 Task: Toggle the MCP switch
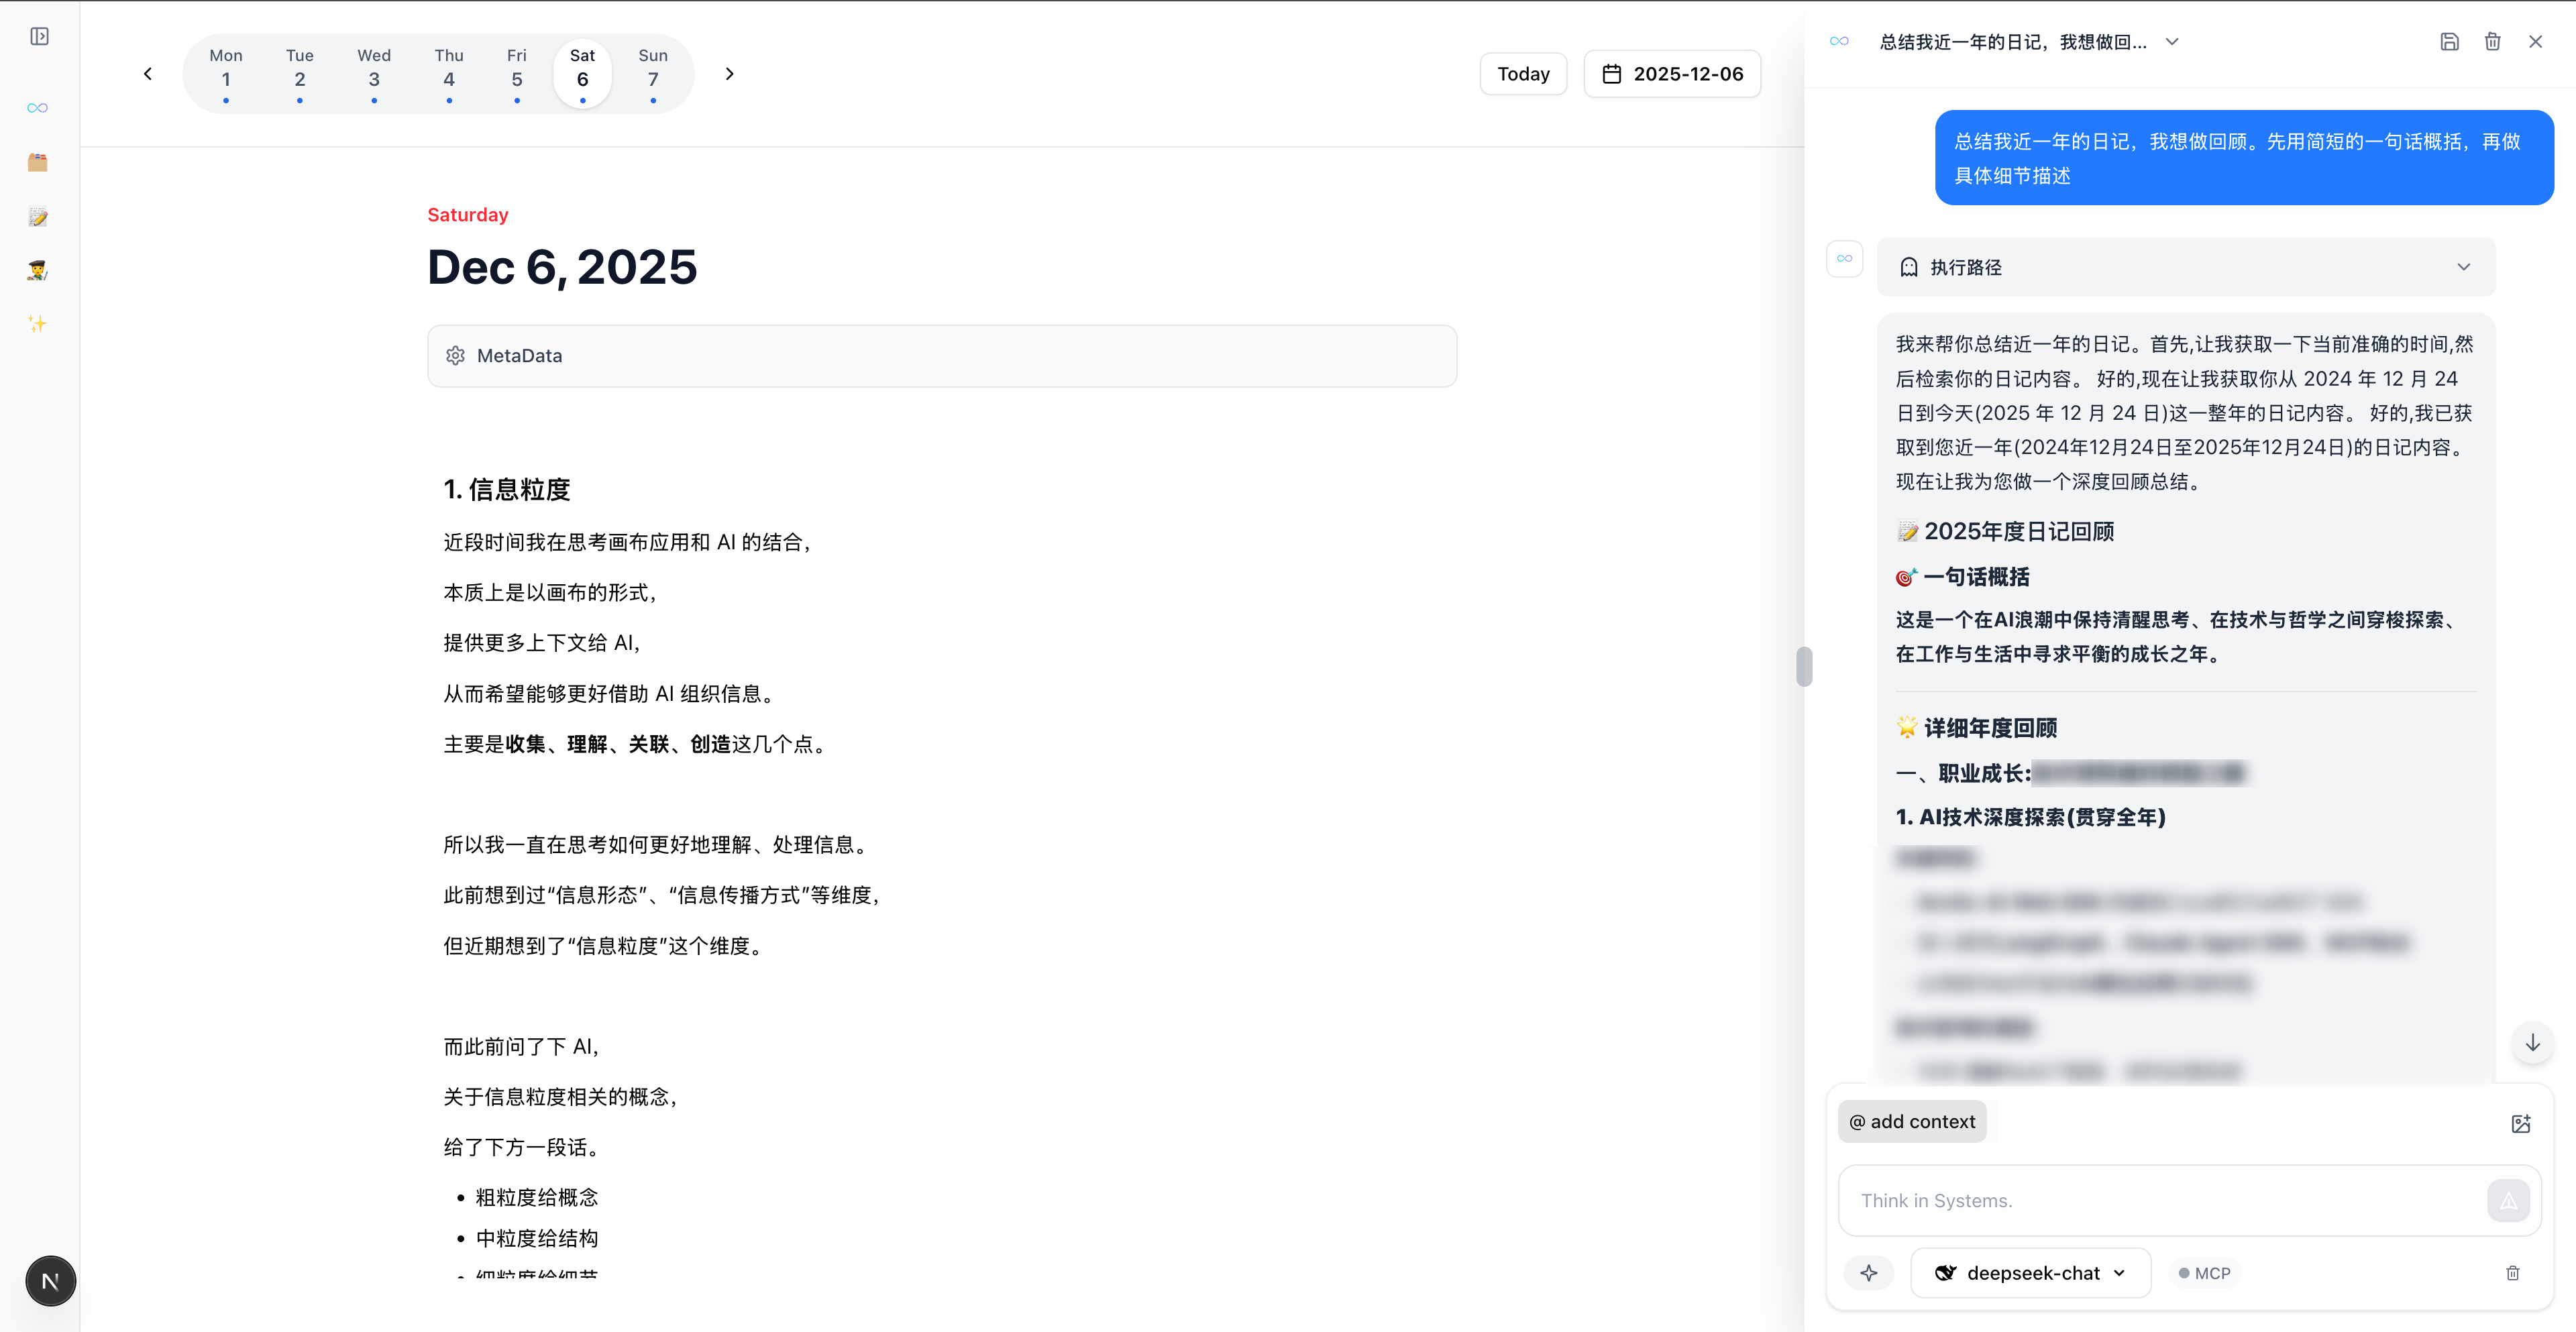[x=2204, y=1273]
